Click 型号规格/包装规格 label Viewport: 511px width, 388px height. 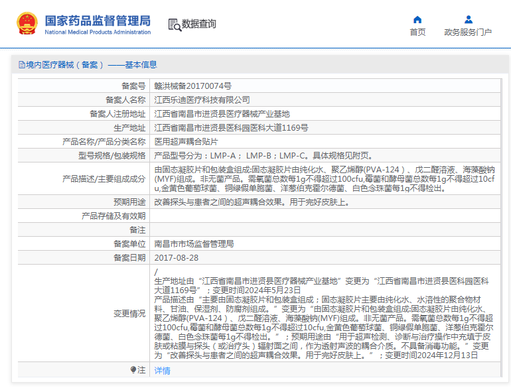click(111, 156)
